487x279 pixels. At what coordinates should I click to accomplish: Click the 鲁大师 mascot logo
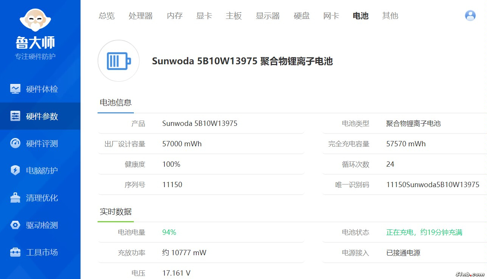click(x=35, y=20)
